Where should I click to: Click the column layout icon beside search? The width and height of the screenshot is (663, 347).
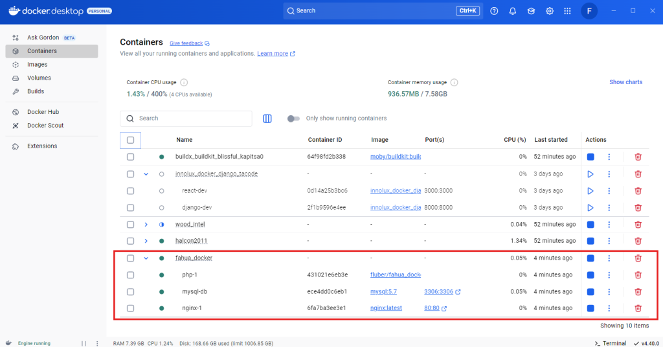point(267,118)
